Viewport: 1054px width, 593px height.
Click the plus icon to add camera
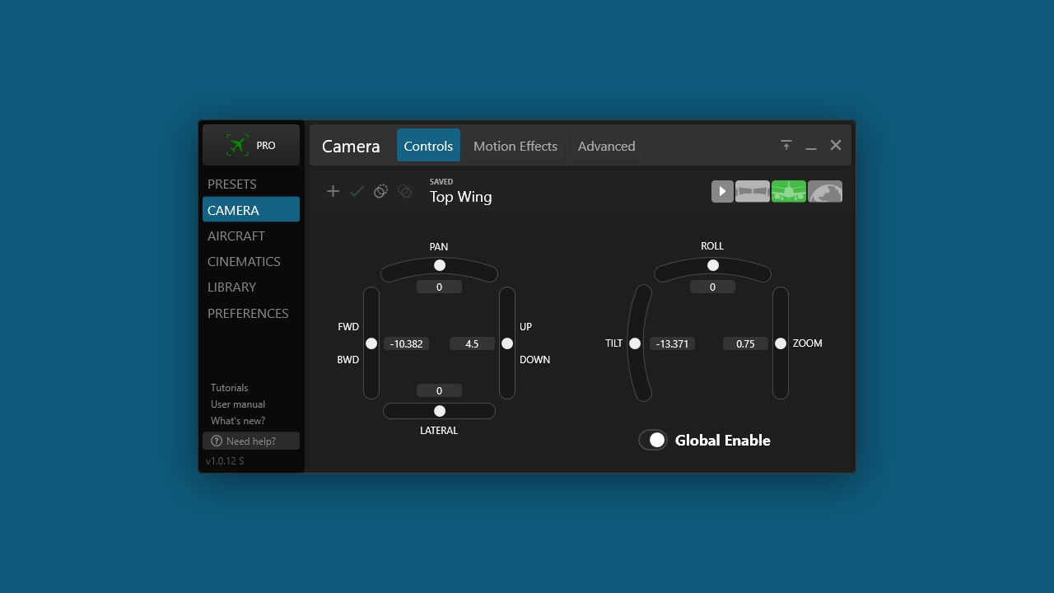pyautogui.click(x=333, y=191)
